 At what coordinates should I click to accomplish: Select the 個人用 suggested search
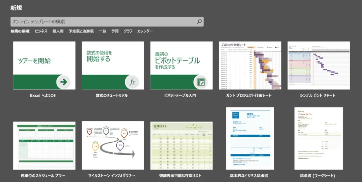[x=58, y=31]
